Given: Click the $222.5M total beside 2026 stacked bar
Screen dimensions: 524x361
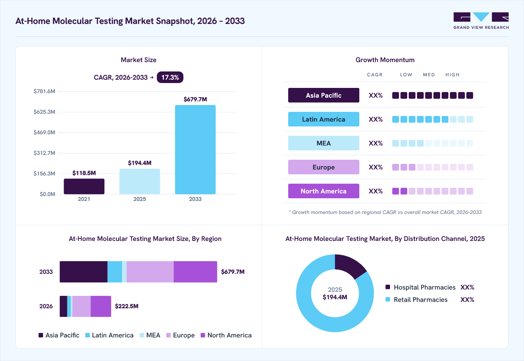Looking at the screenshot, I should coord(127,306).
